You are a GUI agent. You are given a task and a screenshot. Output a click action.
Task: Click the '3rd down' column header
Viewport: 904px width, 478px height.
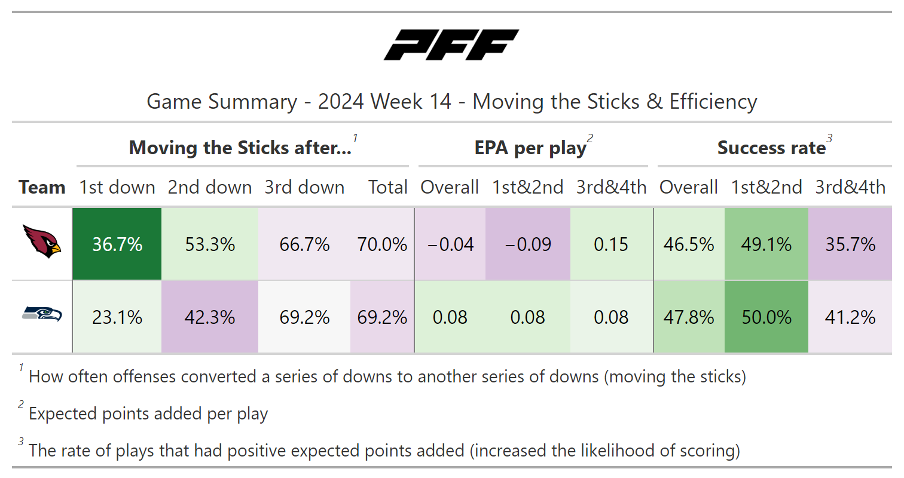[304, 187]
